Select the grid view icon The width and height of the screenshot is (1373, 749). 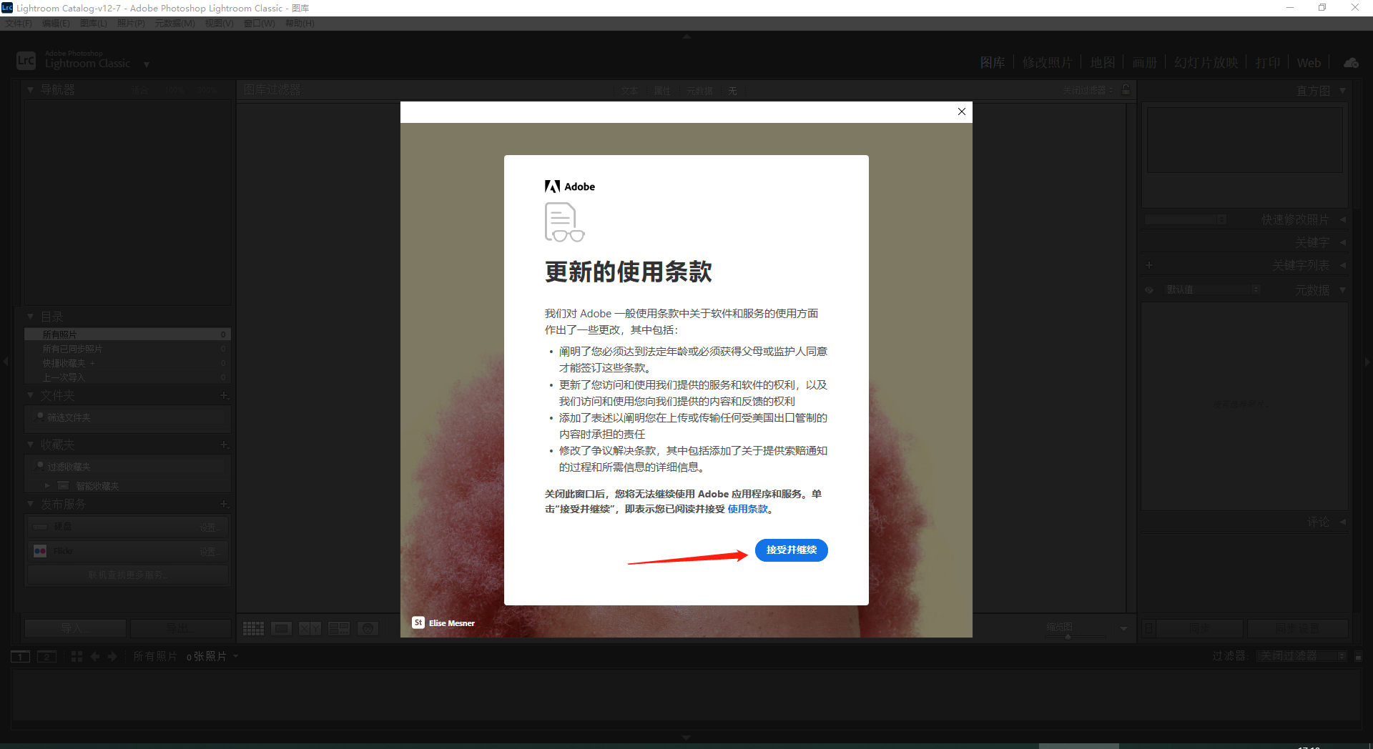253,628
